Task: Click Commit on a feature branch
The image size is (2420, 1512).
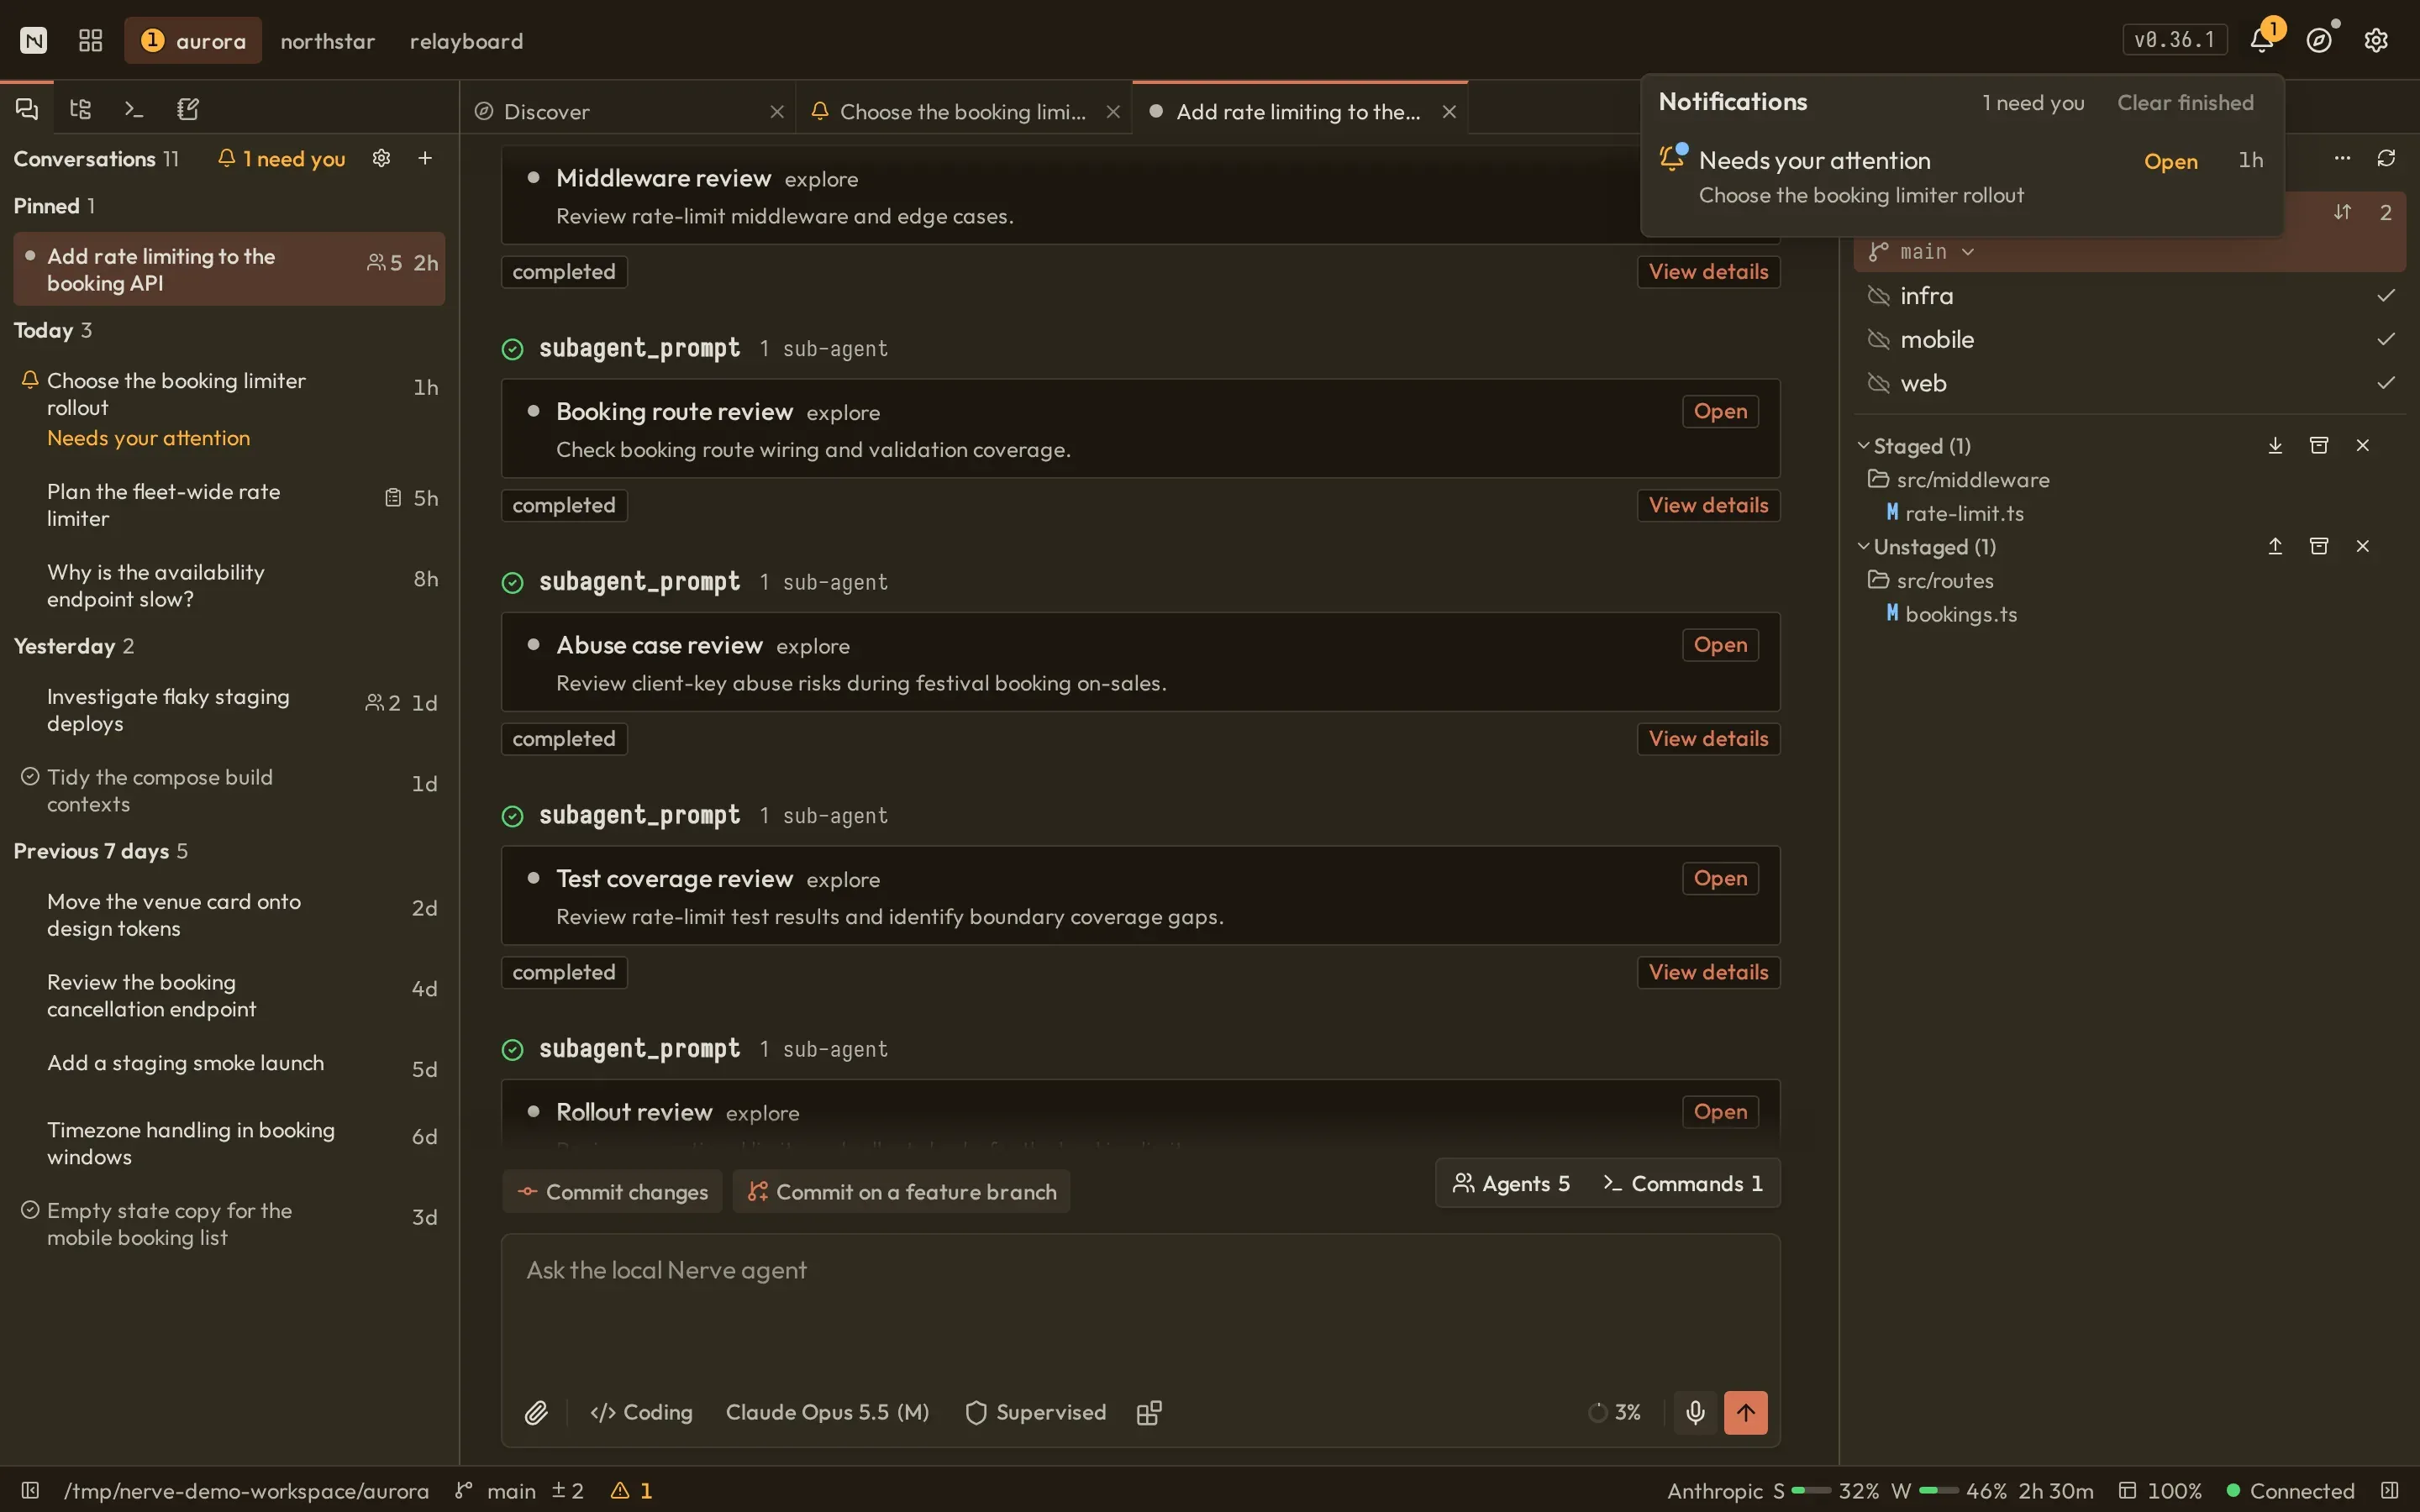Action: click(x=902, y=1191)
